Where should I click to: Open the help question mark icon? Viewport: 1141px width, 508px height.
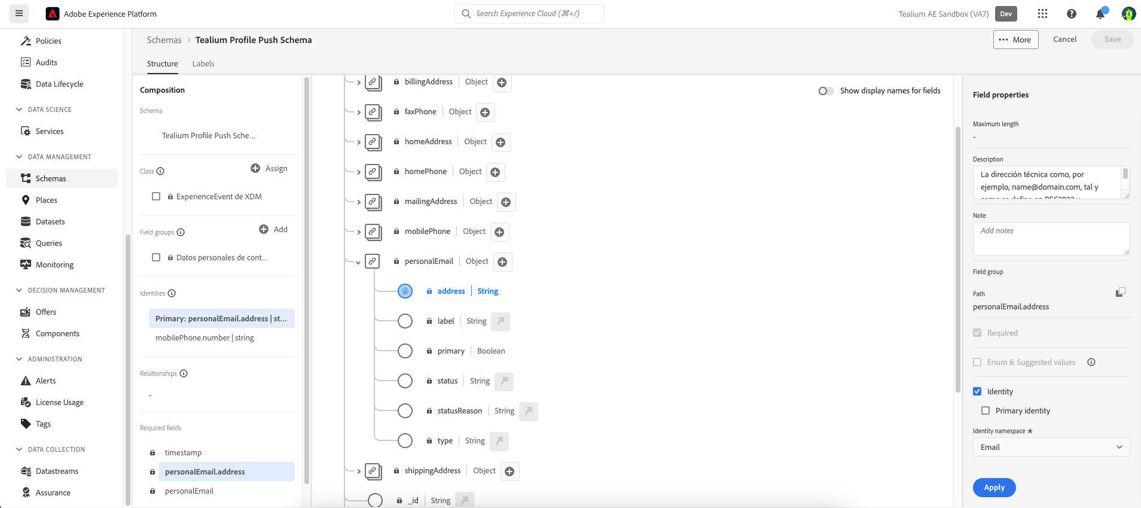(x=1072, y=14)
